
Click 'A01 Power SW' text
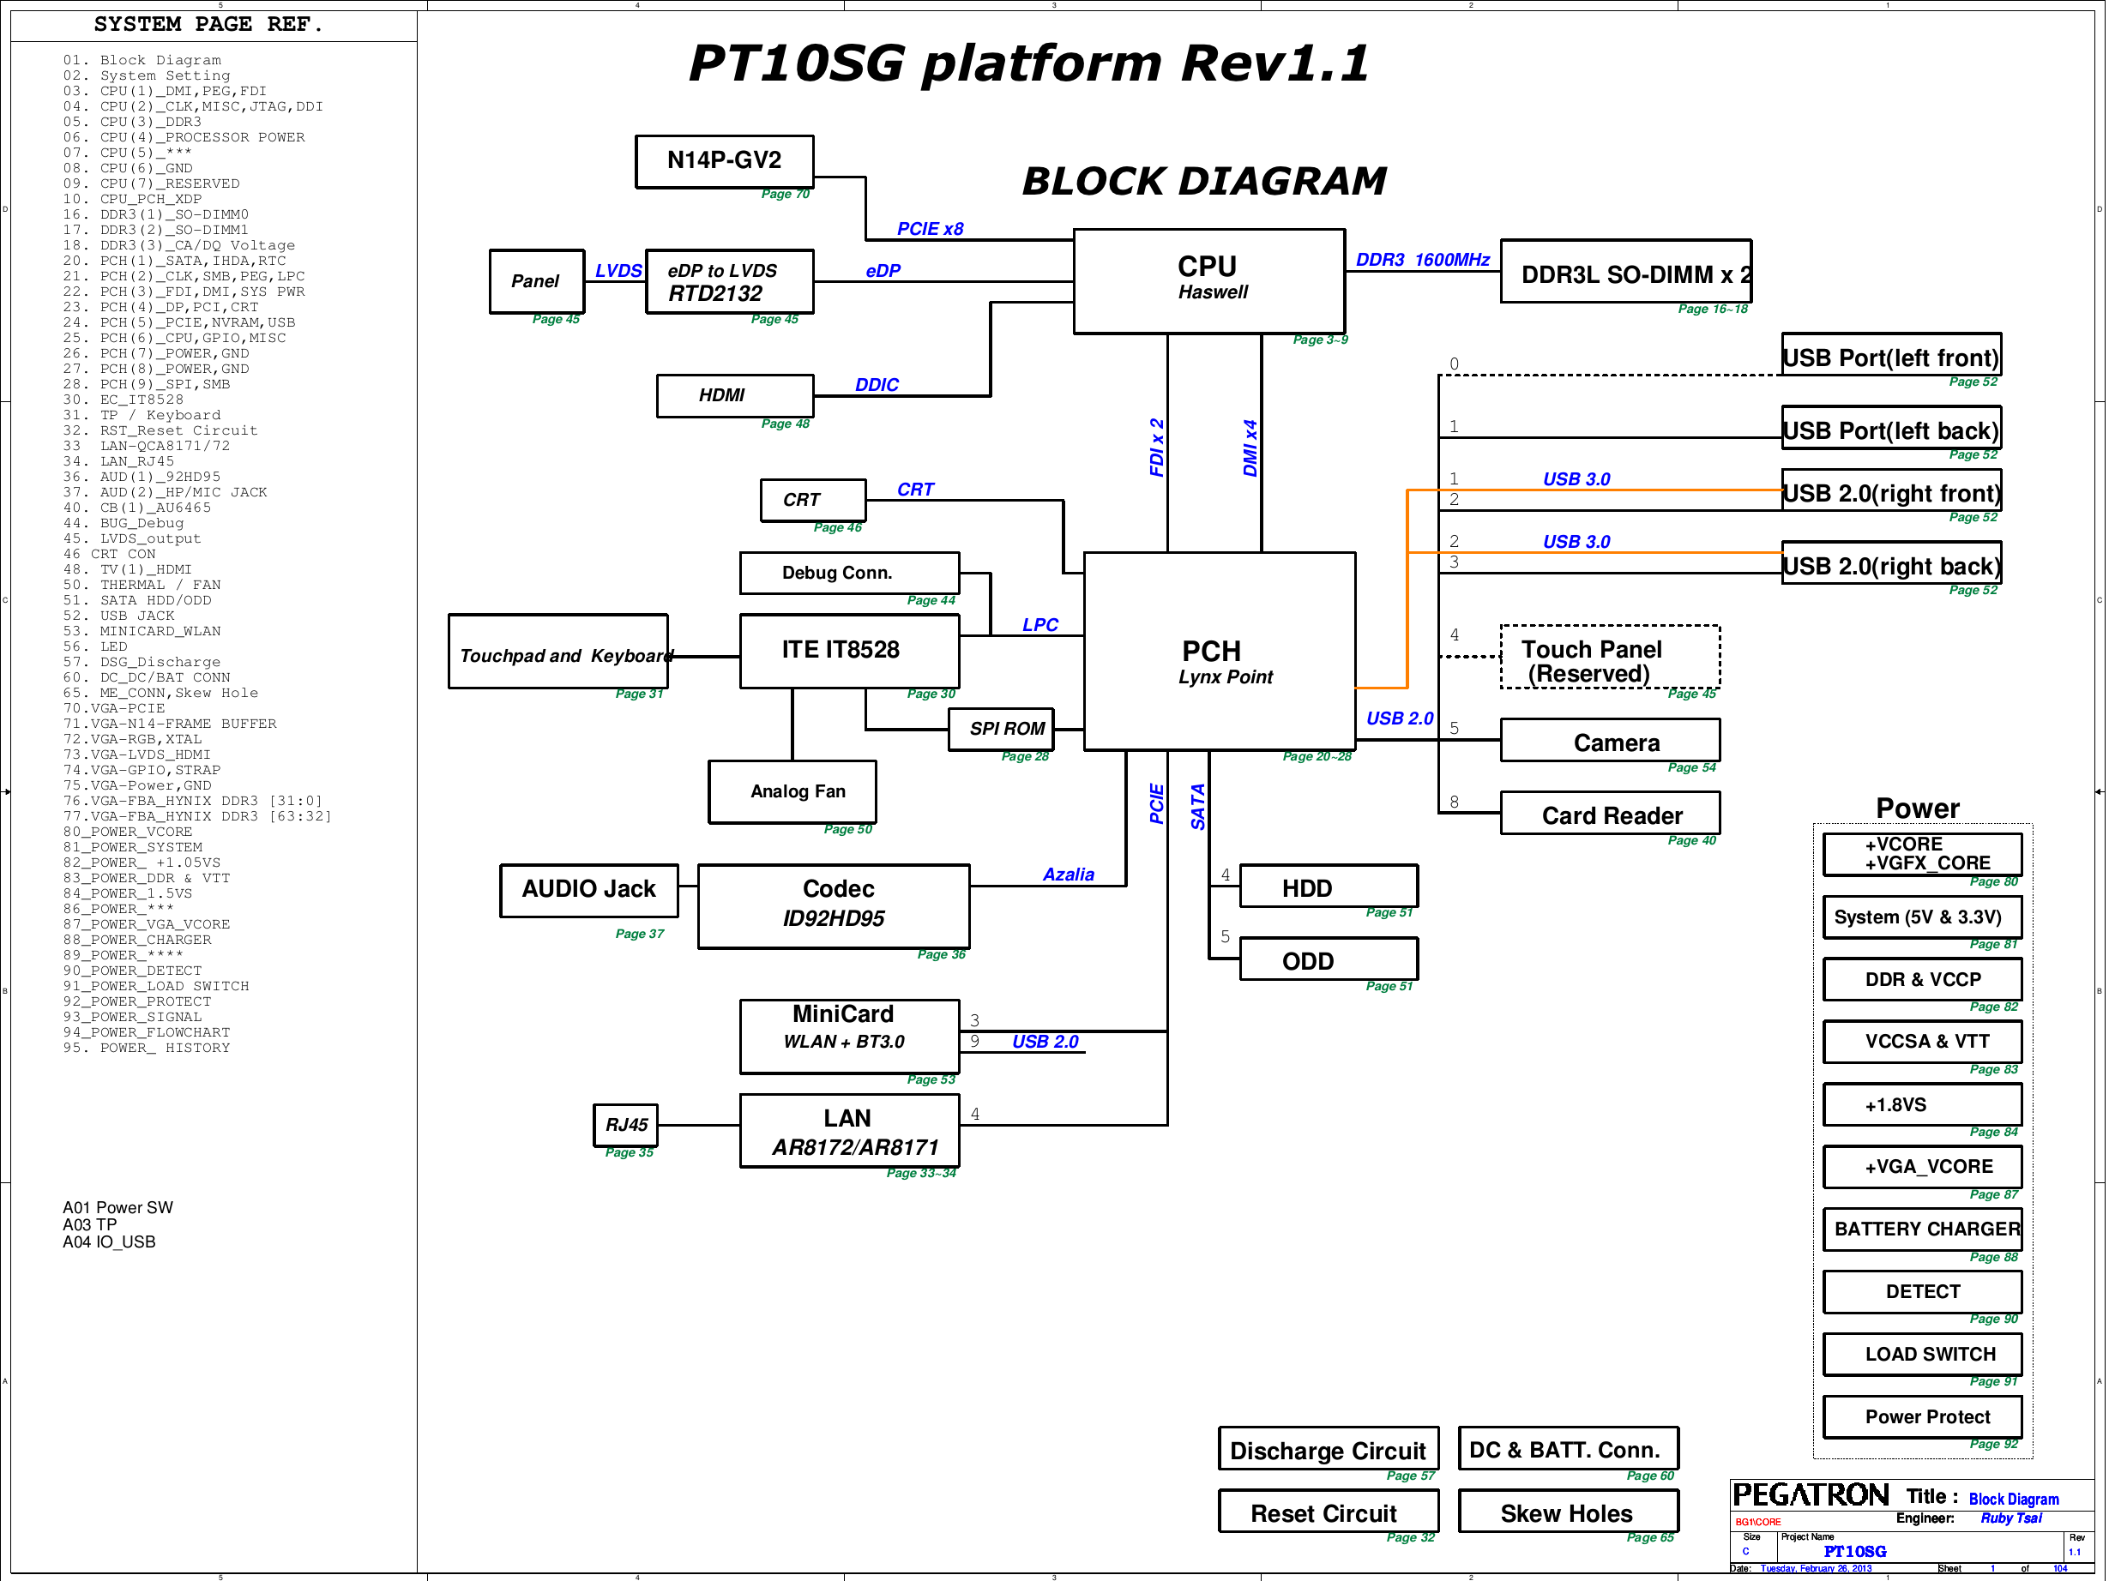[x=118, y=1207]
